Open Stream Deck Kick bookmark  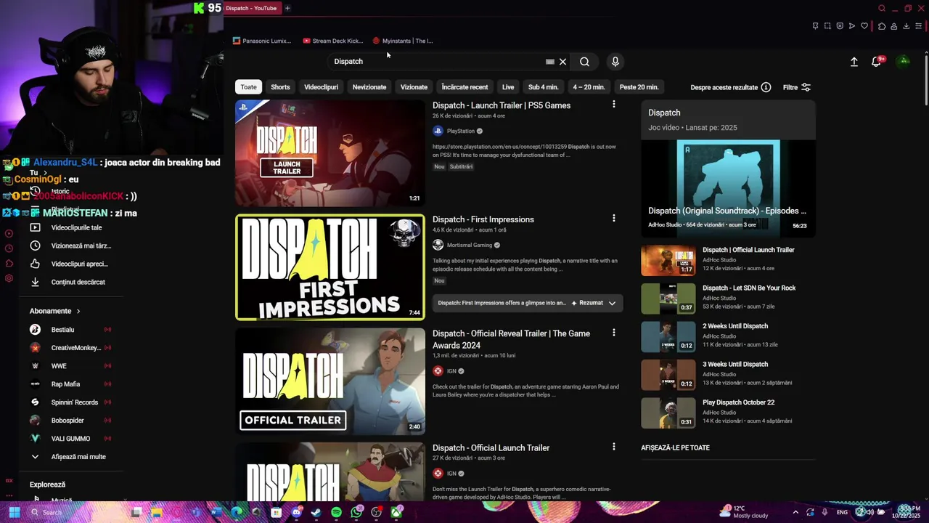coord(333,41)
